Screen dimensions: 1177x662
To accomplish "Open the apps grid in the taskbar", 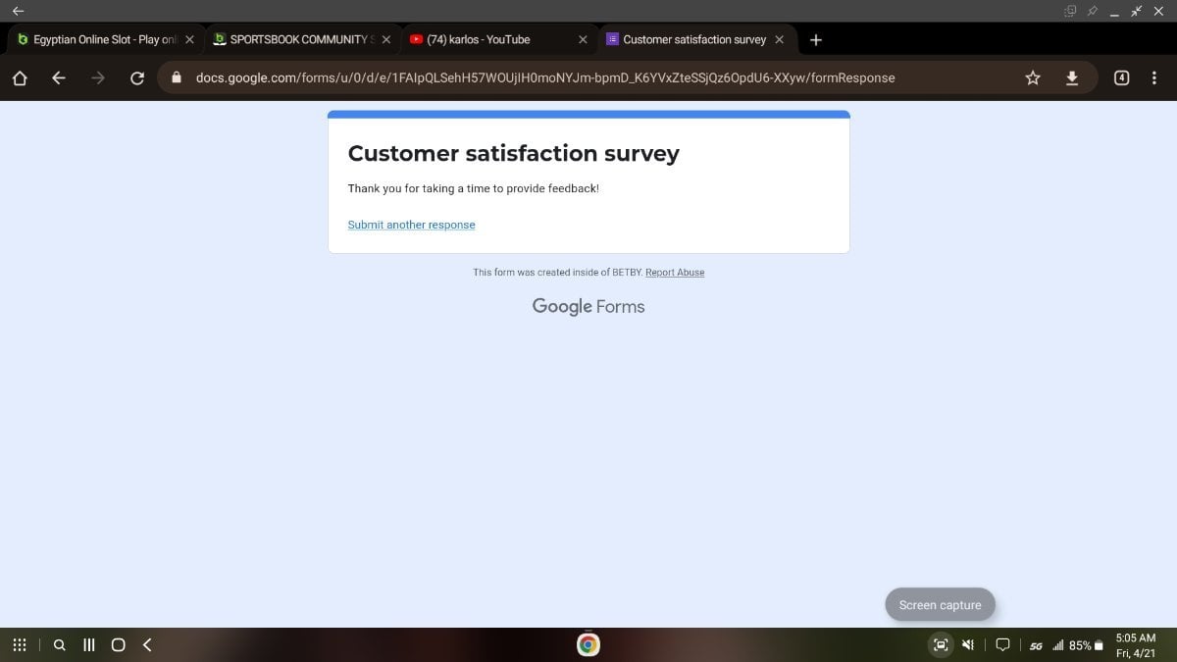I will [x=20, y=645].
